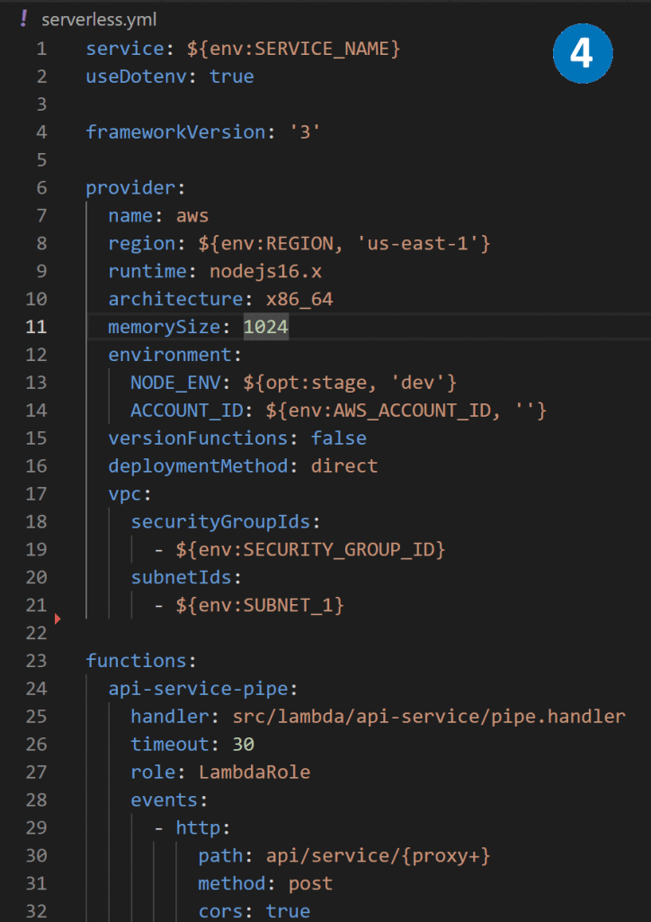Place cursor on memorySize value 1024
The image size is (651, 922).
pyautogui.click(x=265, y=328)
